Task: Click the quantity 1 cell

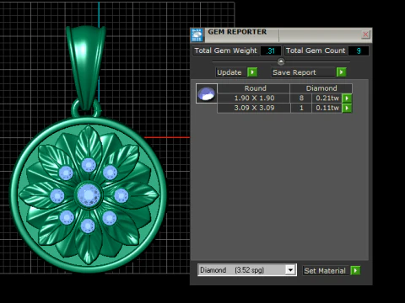Action: pyautogui.click(x=301, y=108)
